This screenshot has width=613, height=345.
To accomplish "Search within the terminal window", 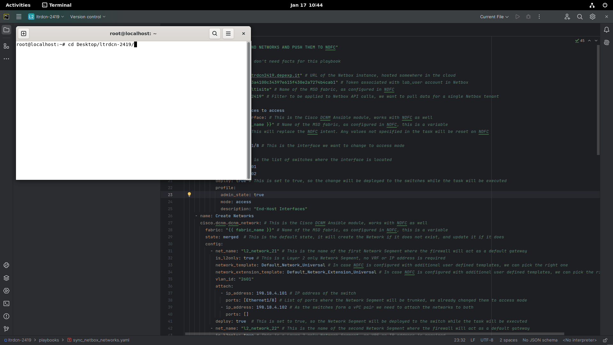I will click(x=215, y=34).
